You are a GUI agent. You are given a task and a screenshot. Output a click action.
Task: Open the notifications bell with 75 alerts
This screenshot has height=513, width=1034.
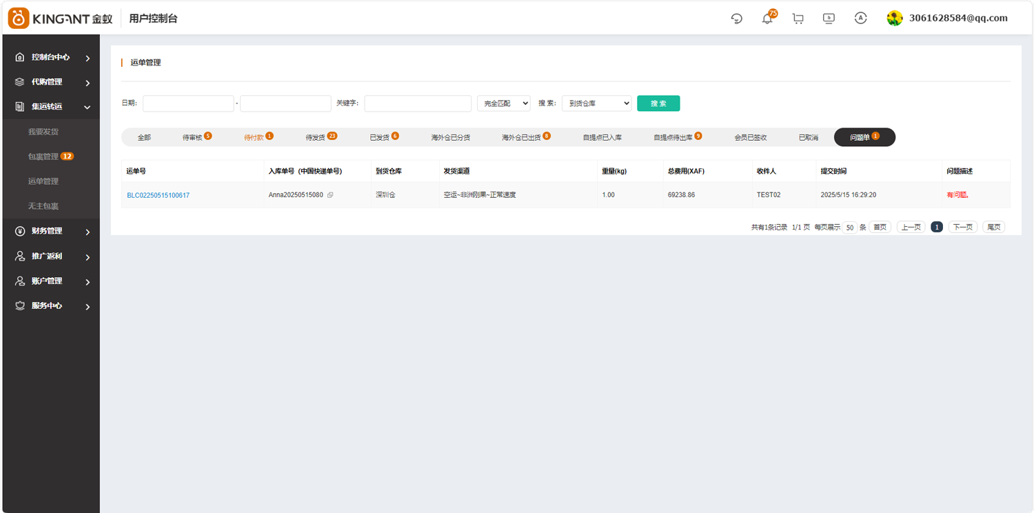(767, 18)
